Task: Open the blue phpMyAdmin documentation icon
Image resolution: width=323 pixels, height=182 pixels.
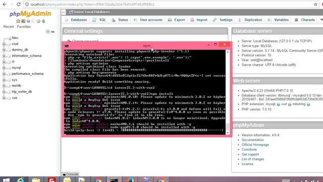Action: pos(28,21)
